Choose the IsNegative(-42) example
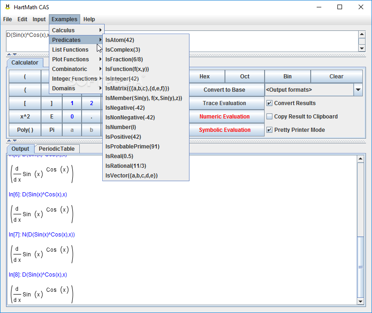Image resolution: width=372 pixels, height=313 pixels. coord(146,108)
